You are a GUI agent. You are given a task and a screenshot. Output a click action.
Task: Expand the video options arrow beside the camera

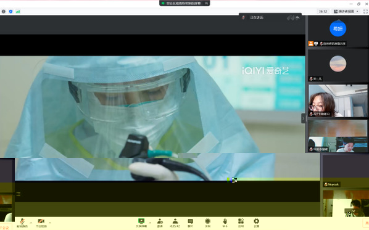point(50,223)
